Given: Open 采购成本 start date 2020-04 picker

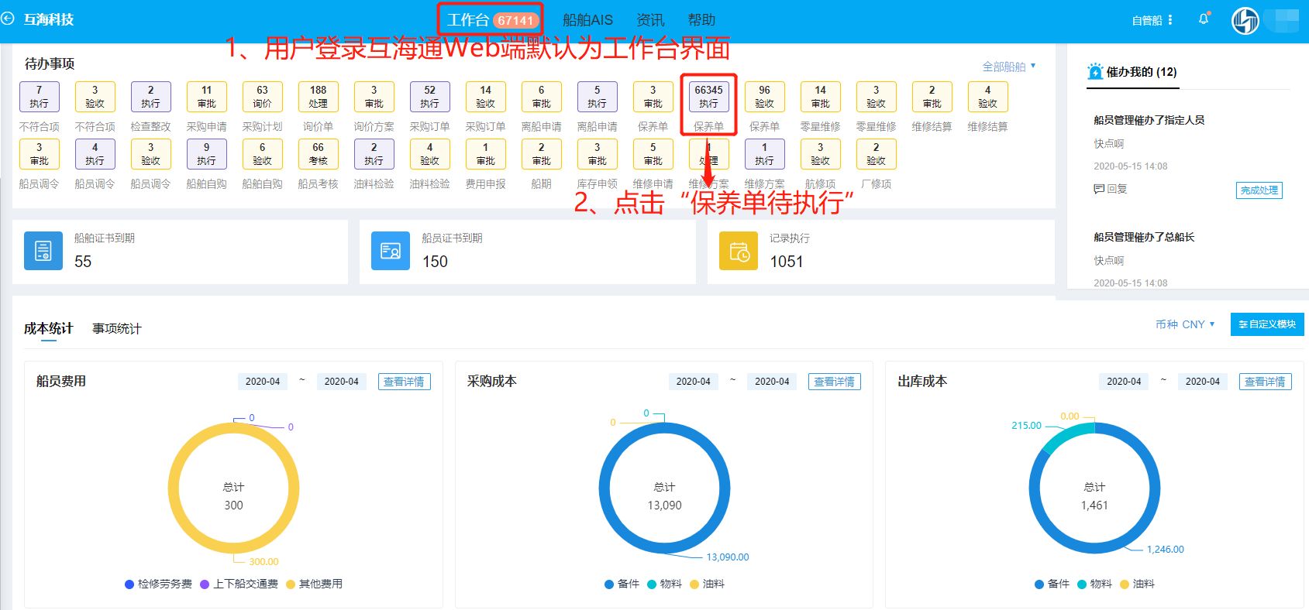Looking at the screenshot, I should click(x=694, y=382).
